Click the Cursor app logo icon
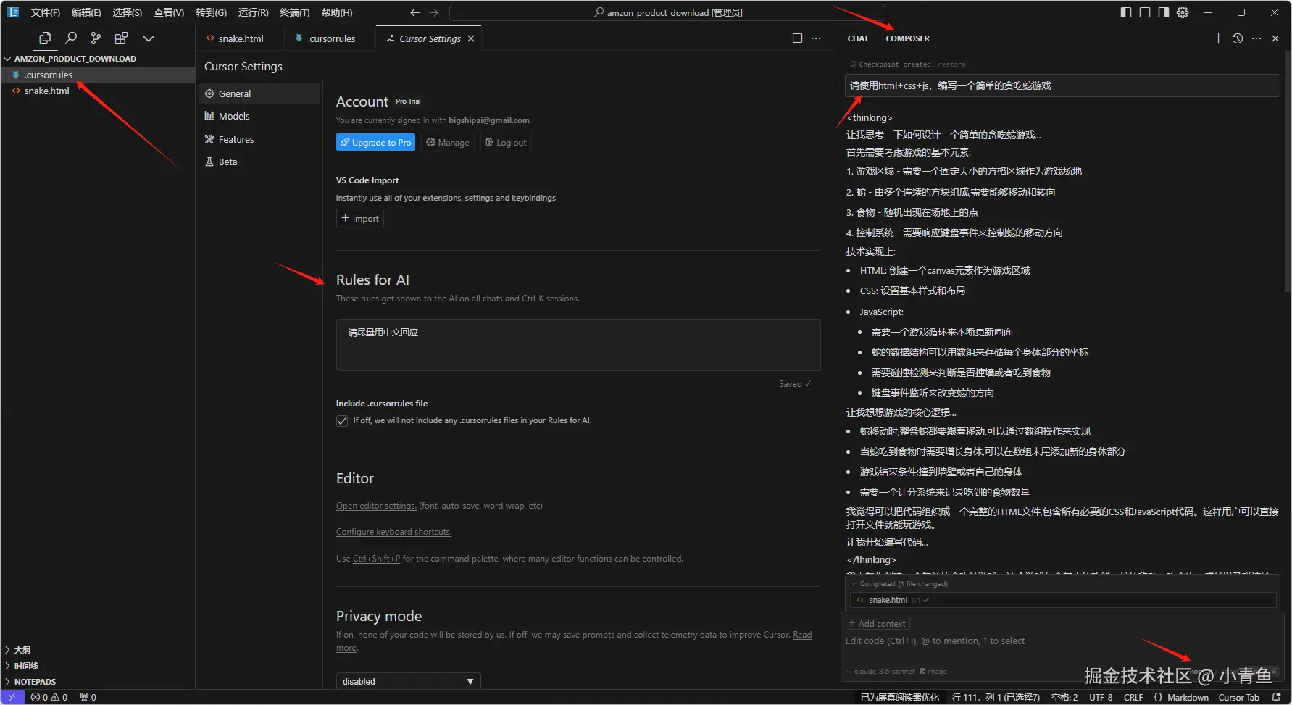This screenshot has width=1292, height=705. point(13,12)
